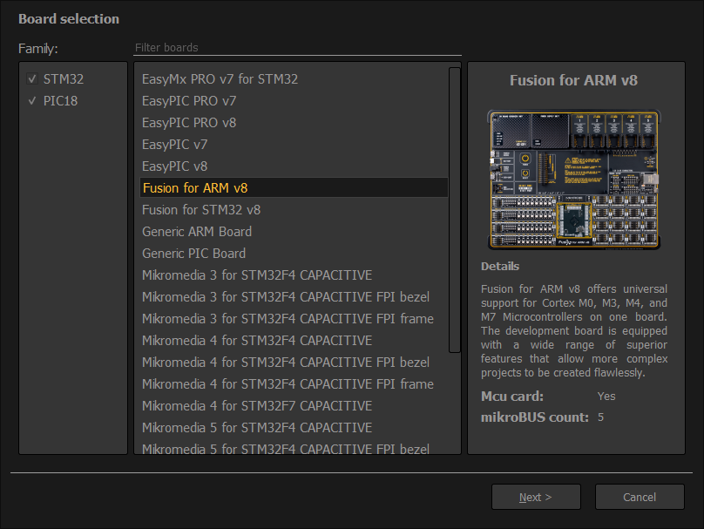Select Mikromedia 3 for STM32F4 CAPACITIVE FPI bezel
This screenshot has width=704, height=529.
[x=294, y=297]
